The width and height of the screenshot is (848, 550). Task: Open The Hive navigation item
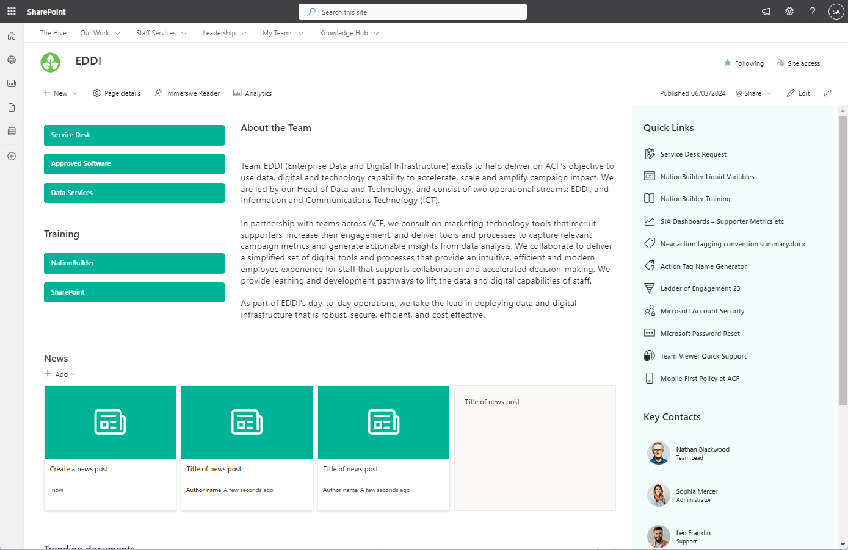point(53,33)
